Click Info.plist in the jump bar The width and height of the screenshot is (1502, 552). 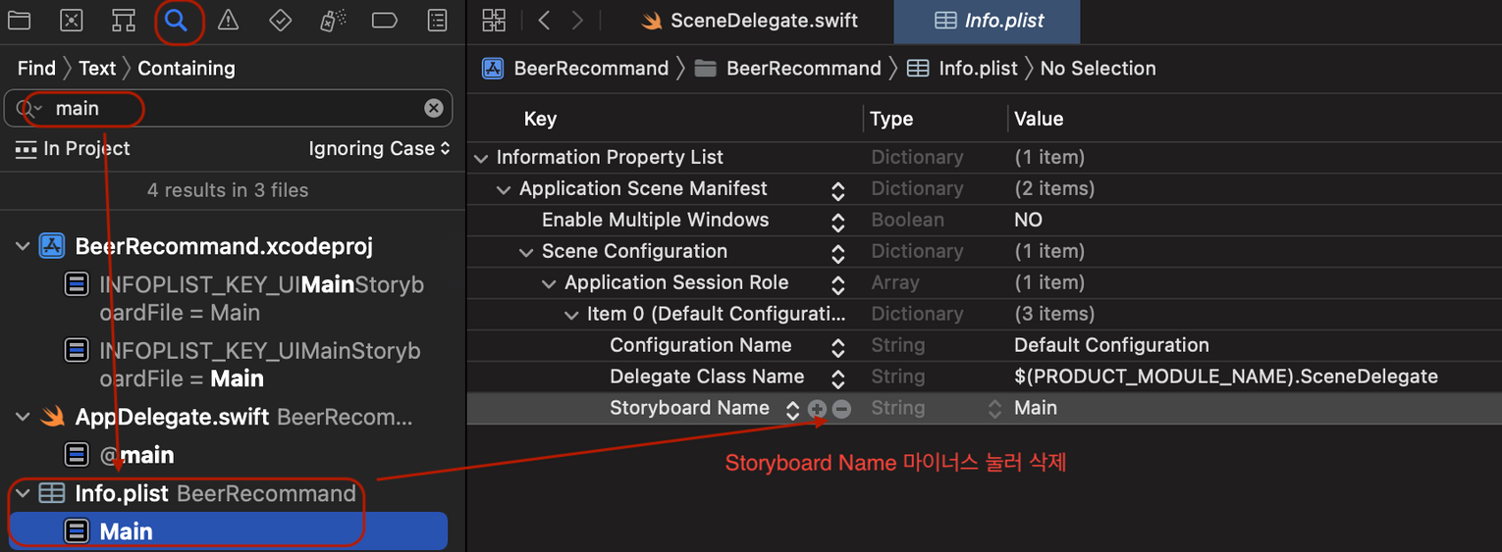tap(961, 68)
